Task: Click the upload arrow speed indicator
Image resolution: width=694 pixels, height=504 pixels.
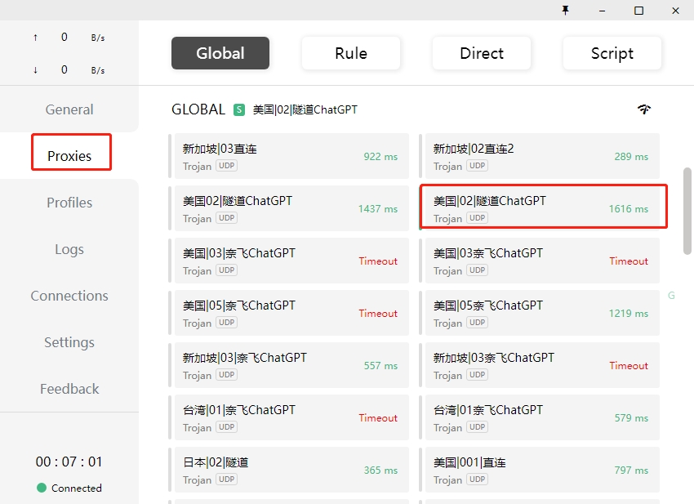Action: tap(35, 38)
